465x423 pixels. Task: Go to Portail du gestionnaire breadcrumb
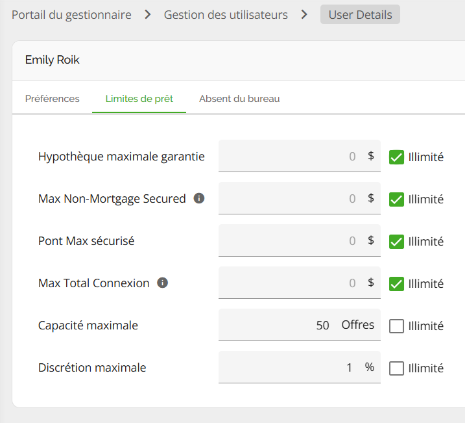click(71, 14)
